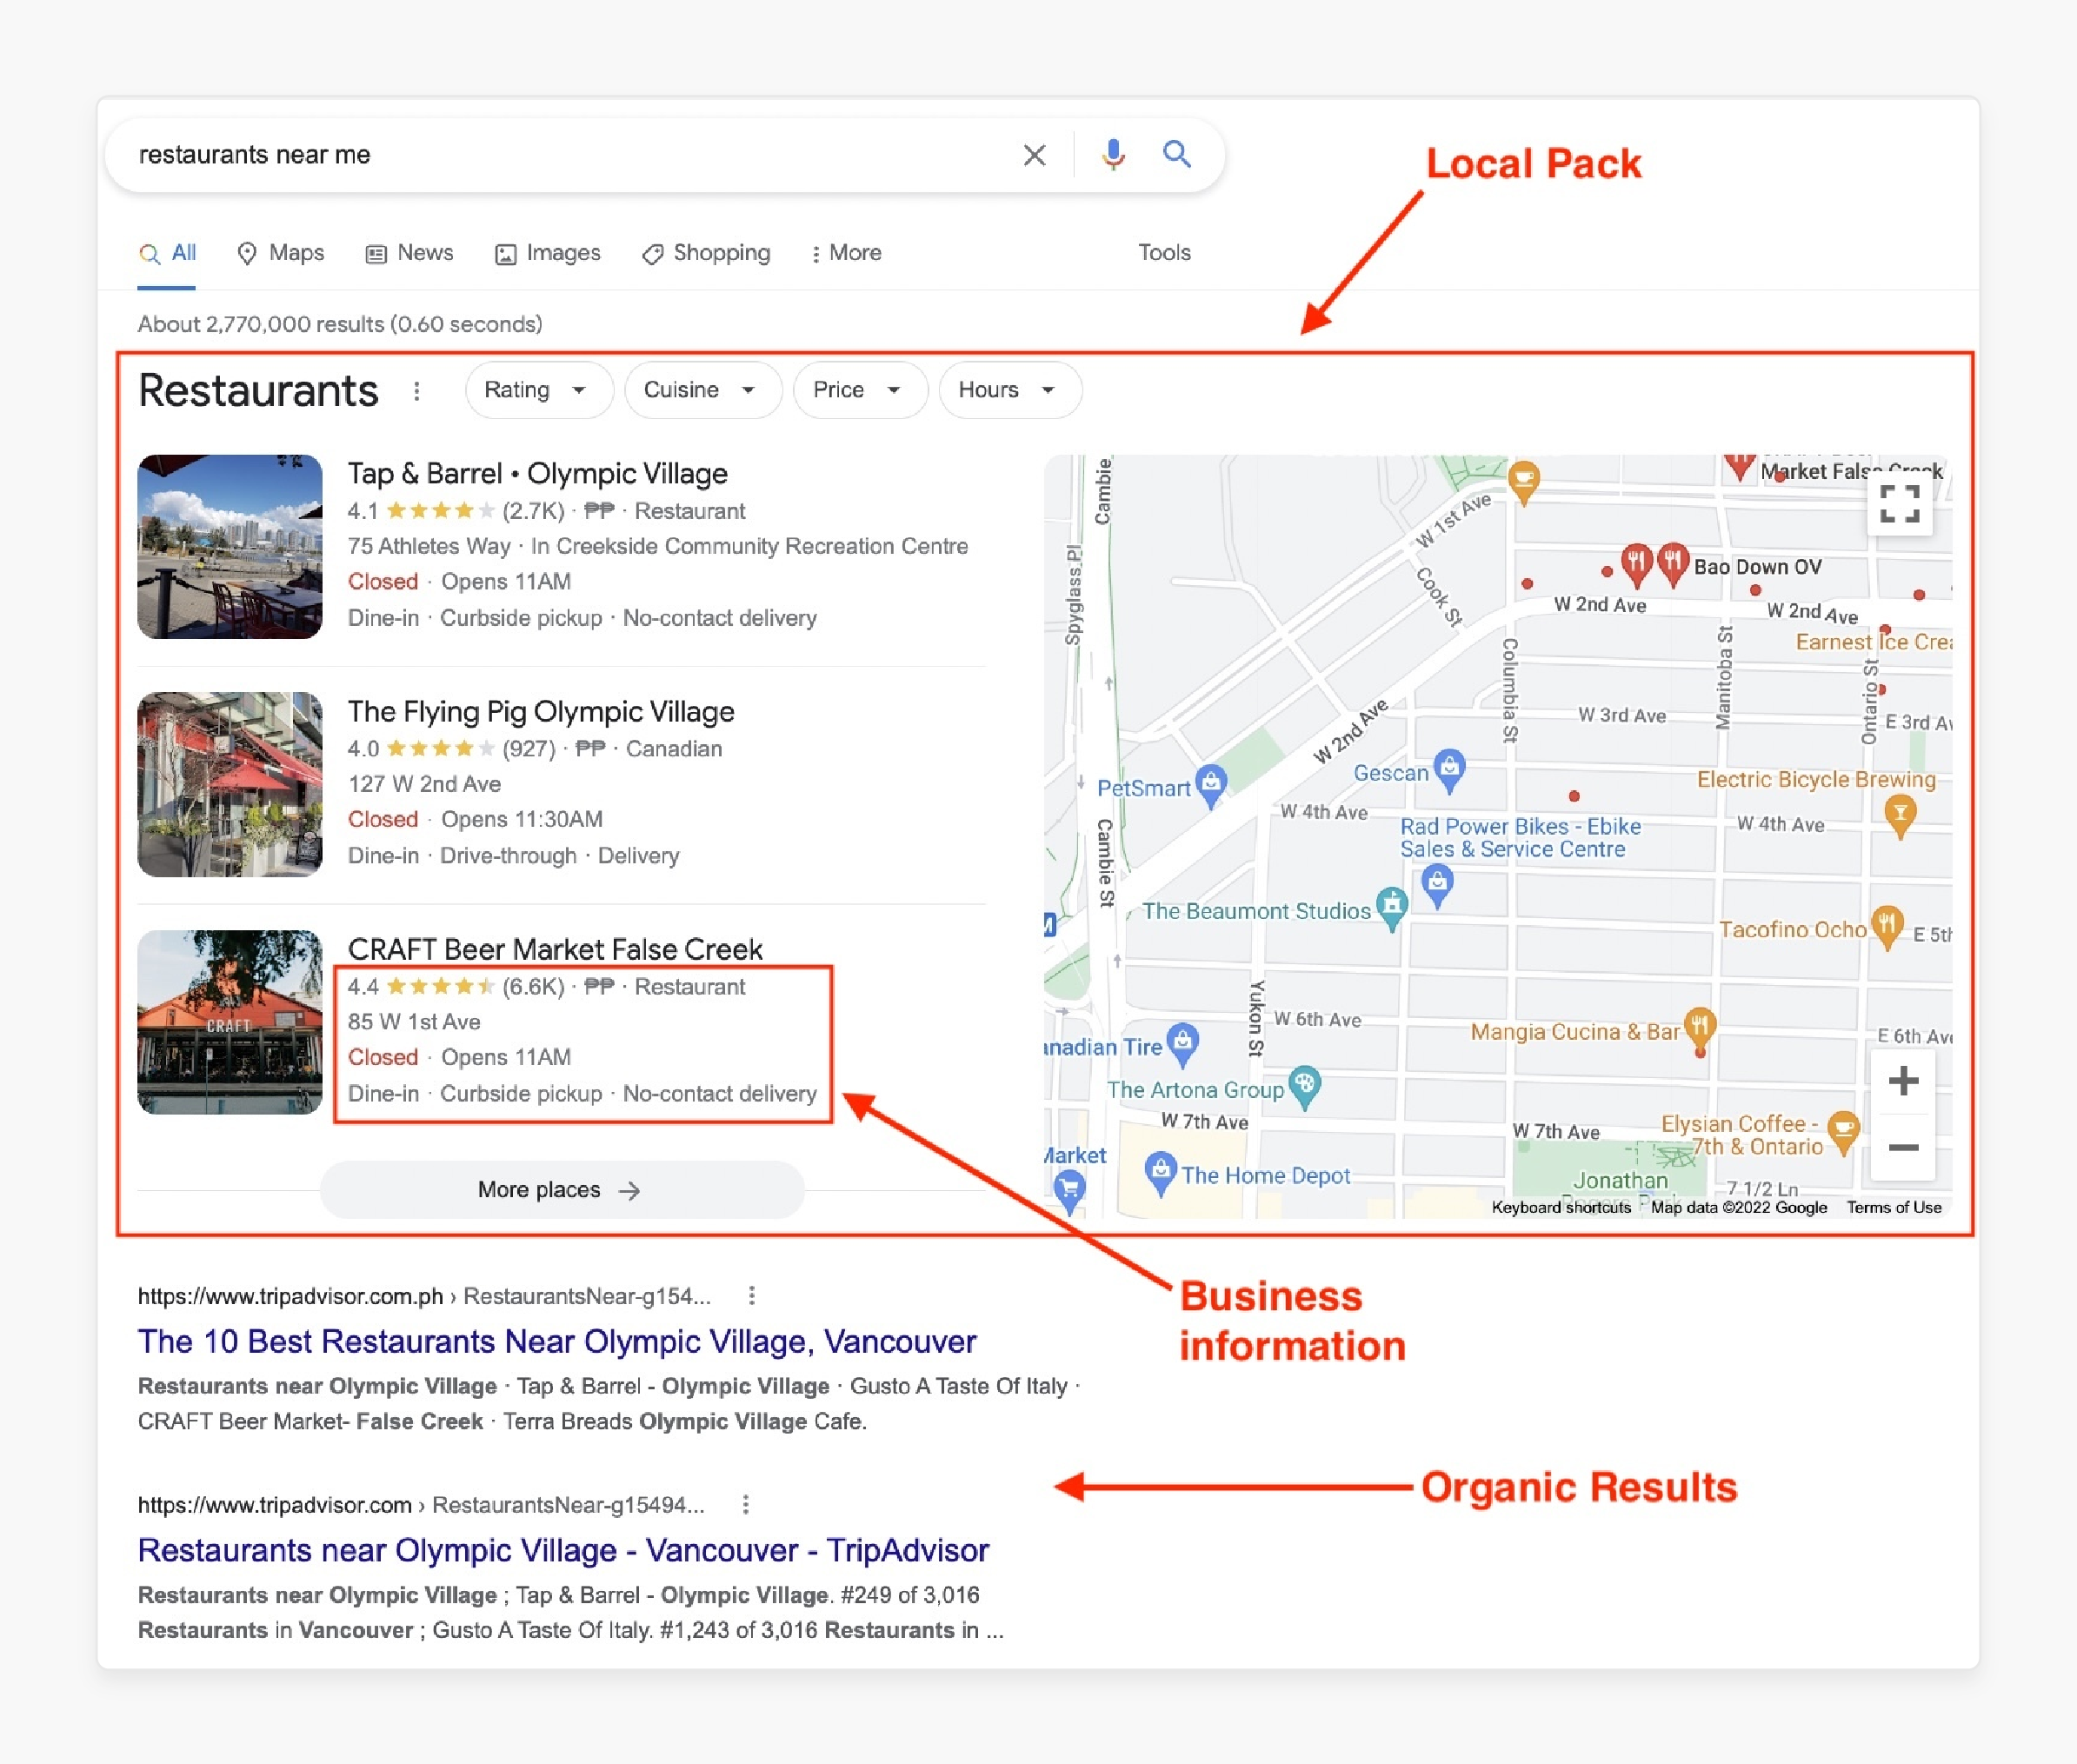This screenshot has width=2077, height=1764.
Task: Click the PetSmart shopping pin on map
Action: [x=1211, y=784]
